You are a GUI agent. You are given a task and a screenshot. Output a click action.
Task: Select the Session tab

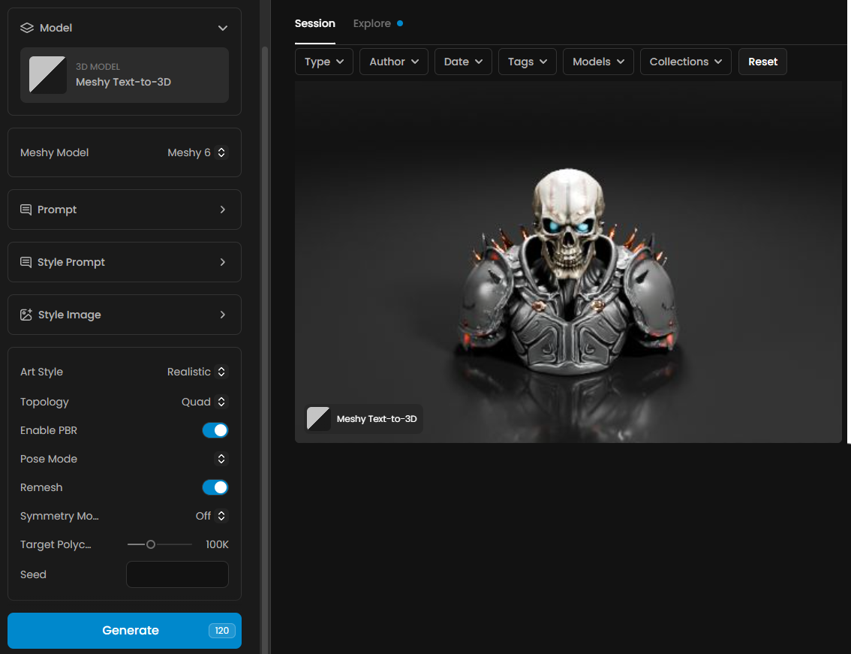pyautogui.click(x=314, y=23)
